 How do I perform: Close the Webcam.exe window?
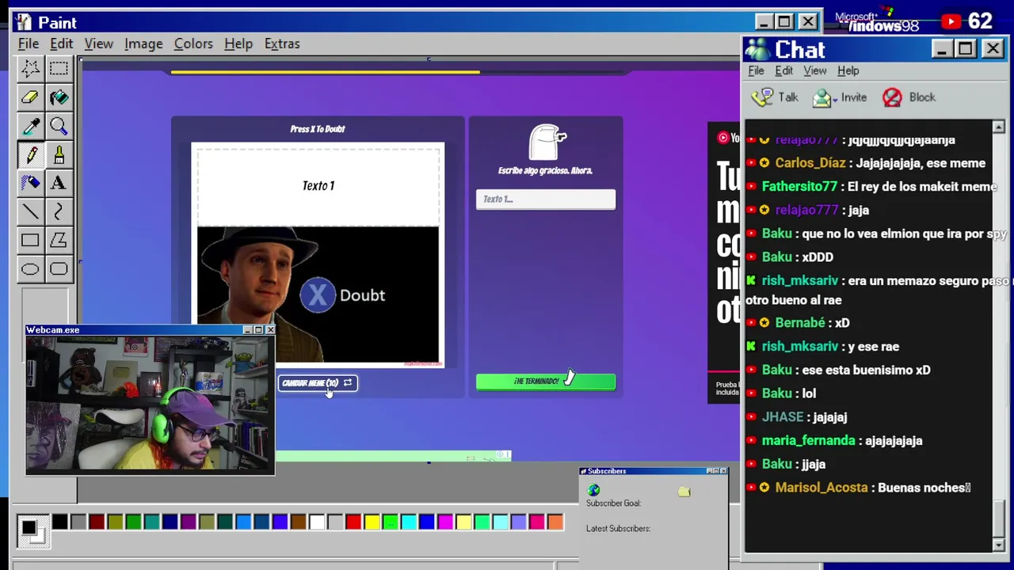(x=270, y=330)
